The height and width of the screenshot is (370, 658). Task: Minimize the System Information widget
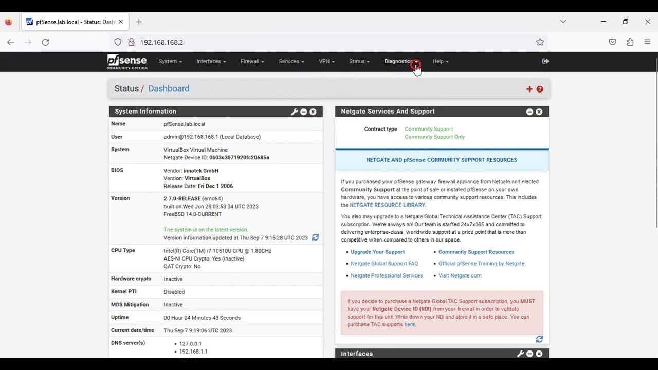click(303, 112)
